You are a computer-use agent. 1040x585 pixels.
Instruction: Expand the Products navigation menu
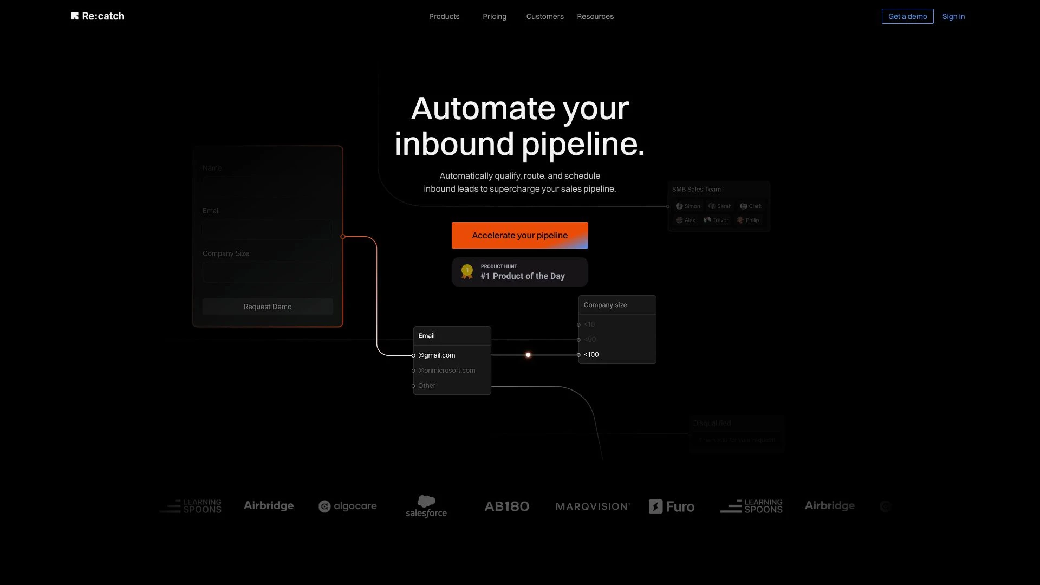point(444,16)
